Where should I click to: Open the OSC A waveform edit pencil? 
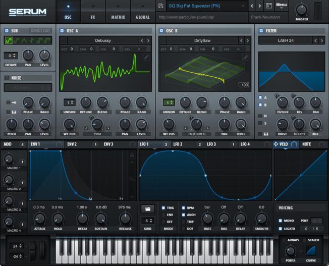tap(146, 58)
